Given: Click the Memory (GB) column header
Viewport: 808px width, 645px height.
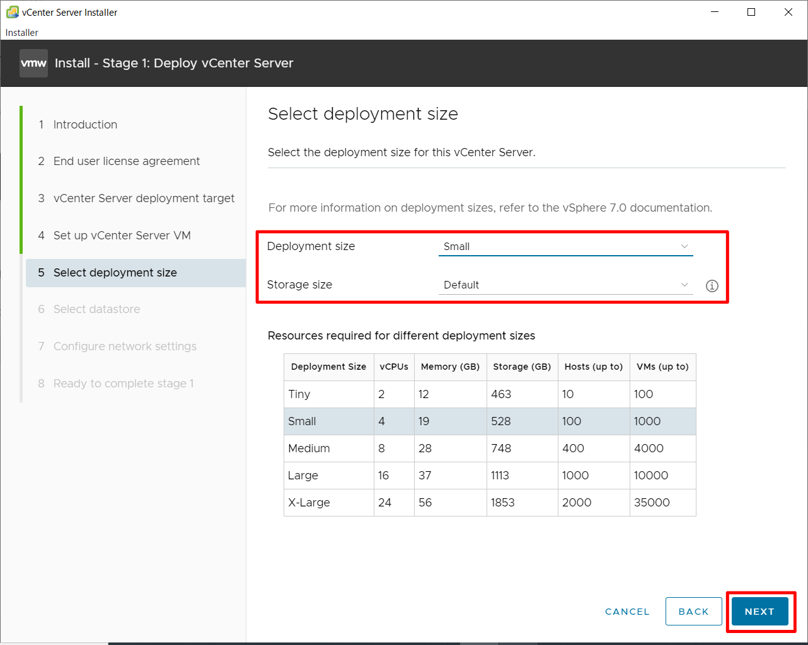Looking at the screenshot, I should tap(450, 367).
